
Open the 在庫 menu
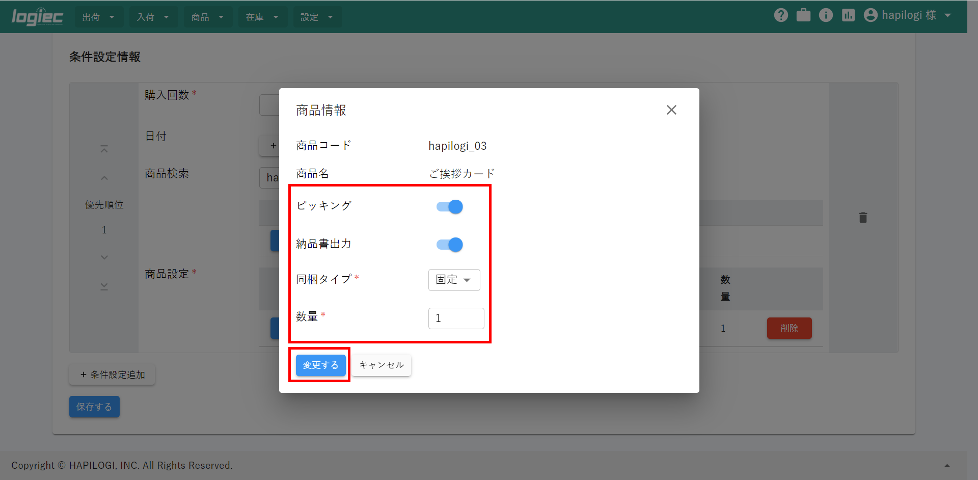pos(262,17)
